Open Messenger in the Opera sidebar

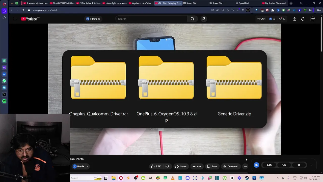pyautogui.click(x=4, y=74)
